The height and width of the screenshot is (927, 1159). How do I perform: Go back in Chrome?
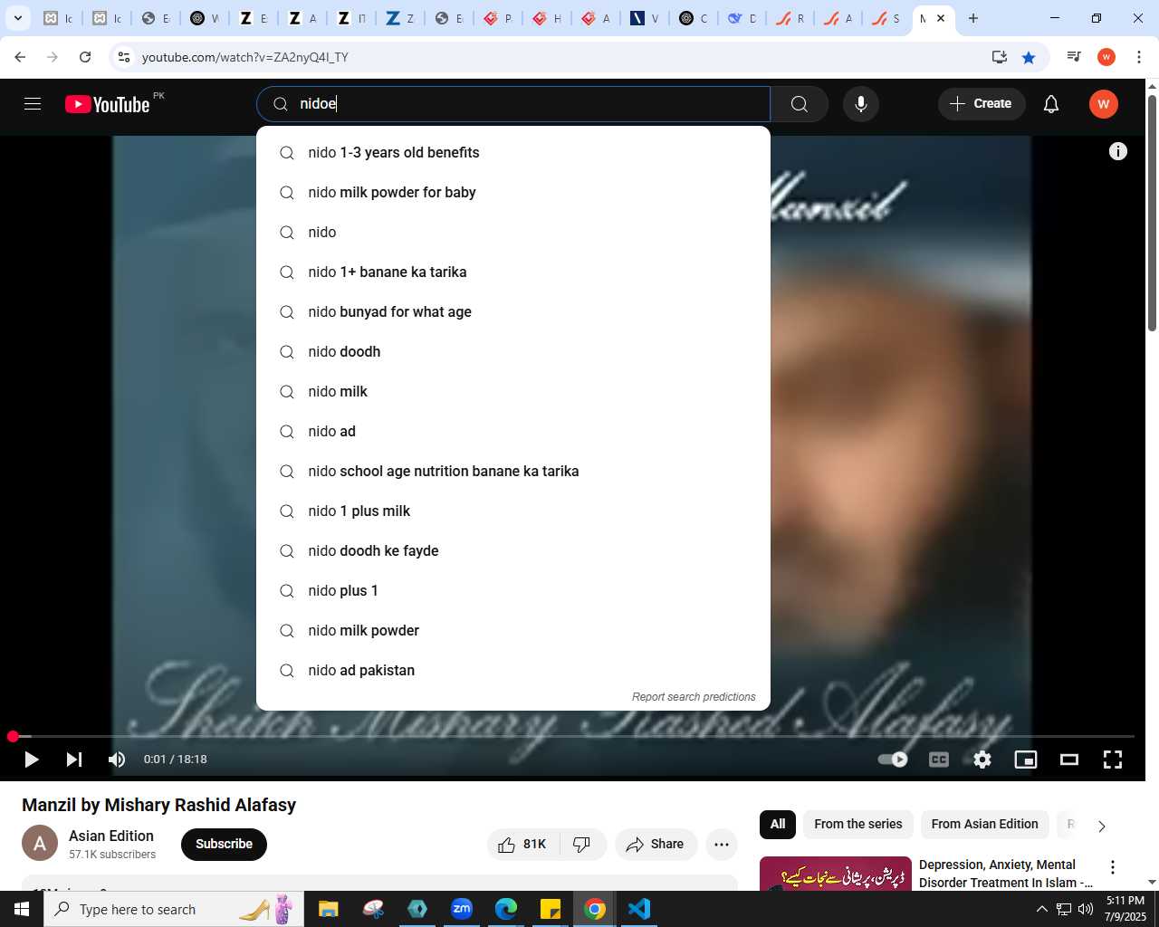20,57
